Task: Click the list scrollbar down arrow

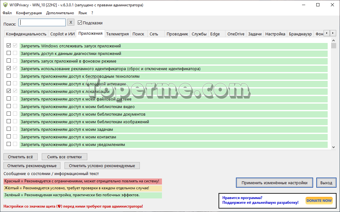Action: pyautogui.click(x=333, y=147)
